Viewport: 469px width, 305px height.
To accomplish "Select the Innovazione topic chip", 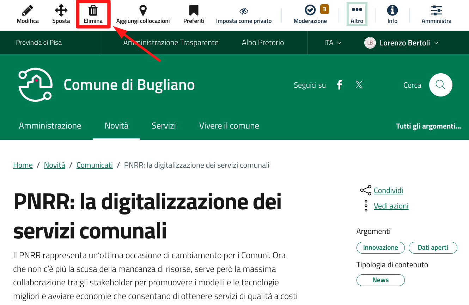I will pyautogui.click(x=380, y=248).
